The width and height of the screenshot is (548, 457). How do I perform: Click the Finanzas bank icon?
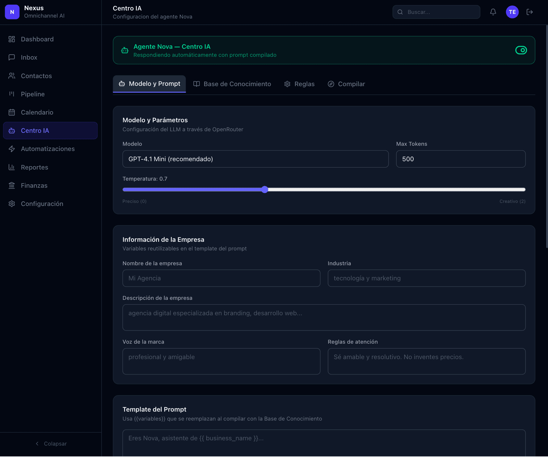coord(12,186)
